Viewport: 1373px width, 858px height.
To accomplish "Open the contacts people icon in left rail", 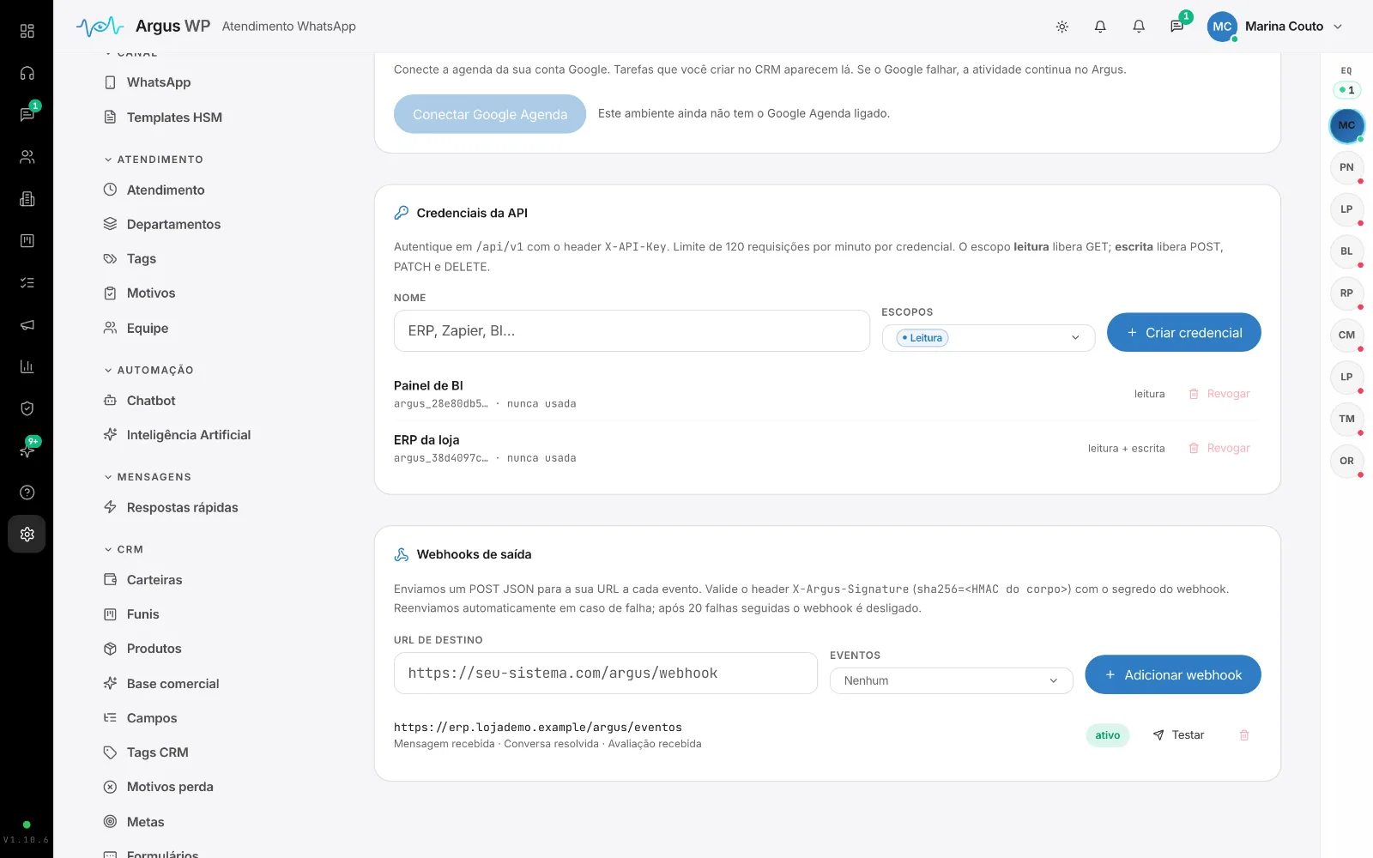I will [x=27, y=157].
